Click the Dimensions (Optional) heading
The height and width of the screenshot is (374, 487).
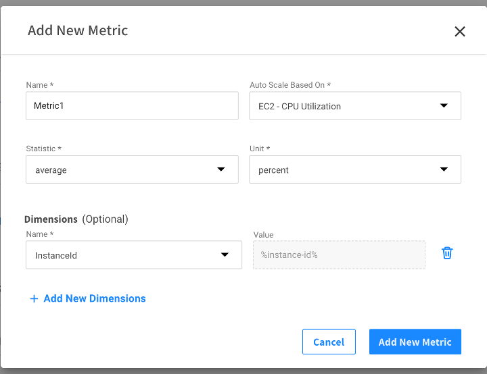76,219
